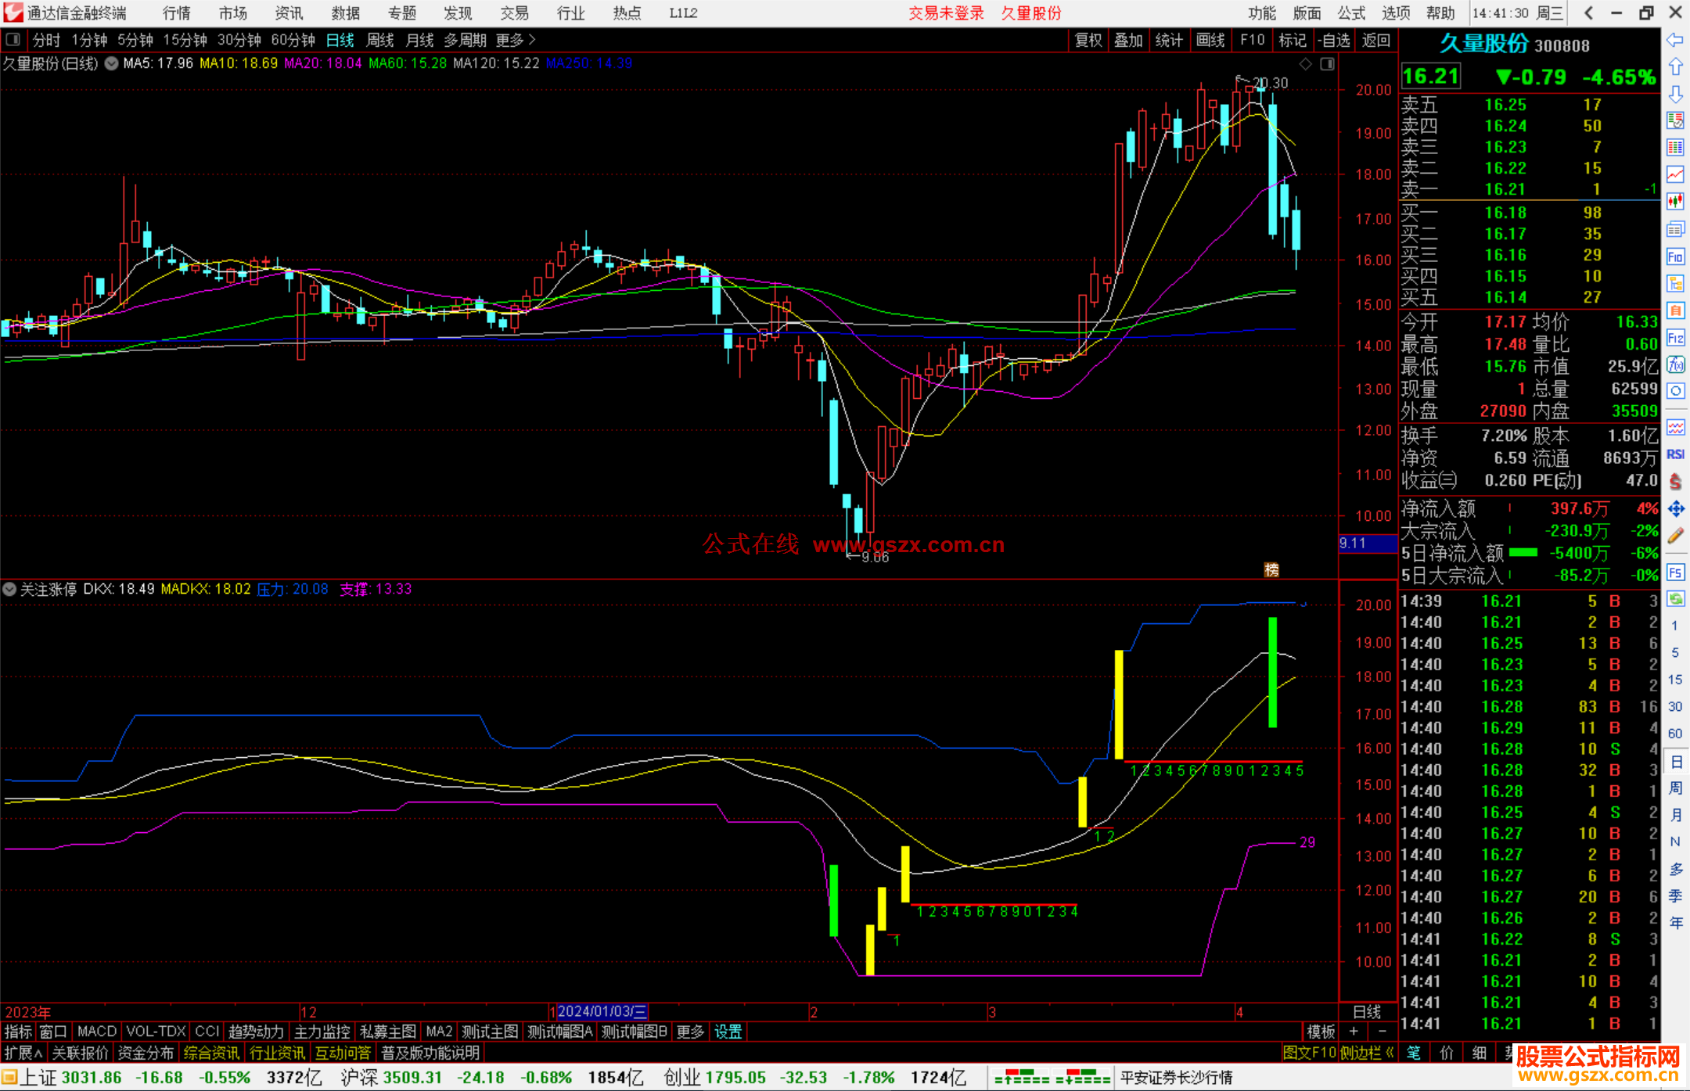Click the f(x) formula icon in sidebar
Image resolution: width=1690 pixels, height=1091 pixels.
tap(1675, 364)
